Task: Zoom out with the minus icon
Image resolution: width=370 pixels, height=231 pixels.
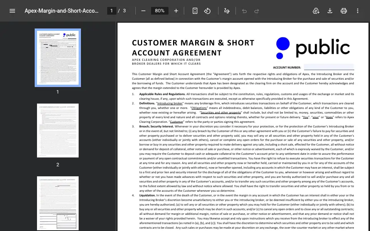Action: click(x=143, y=11)
